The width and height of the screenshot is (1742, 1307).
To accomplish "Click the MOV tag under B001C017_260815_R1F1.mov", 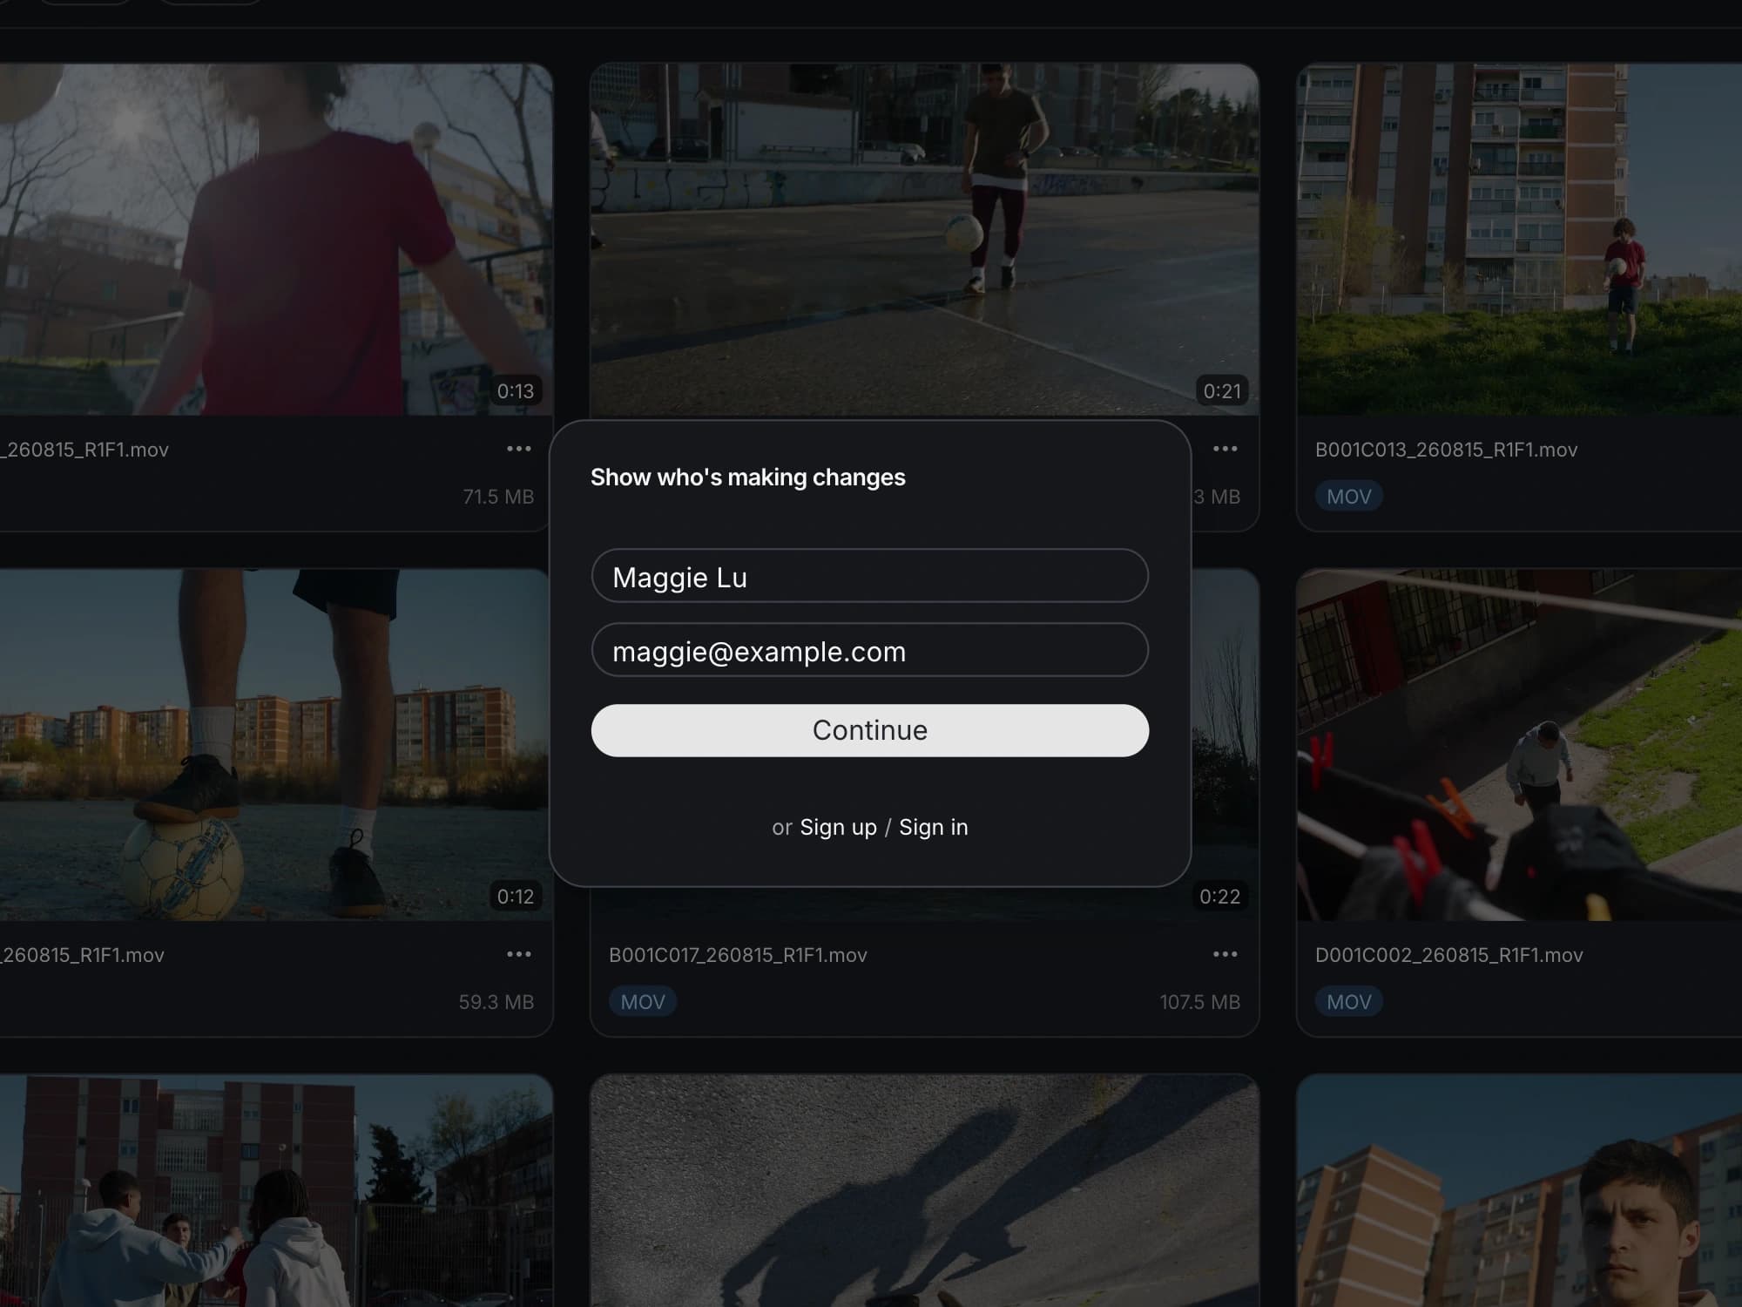I will [643, 1001].
